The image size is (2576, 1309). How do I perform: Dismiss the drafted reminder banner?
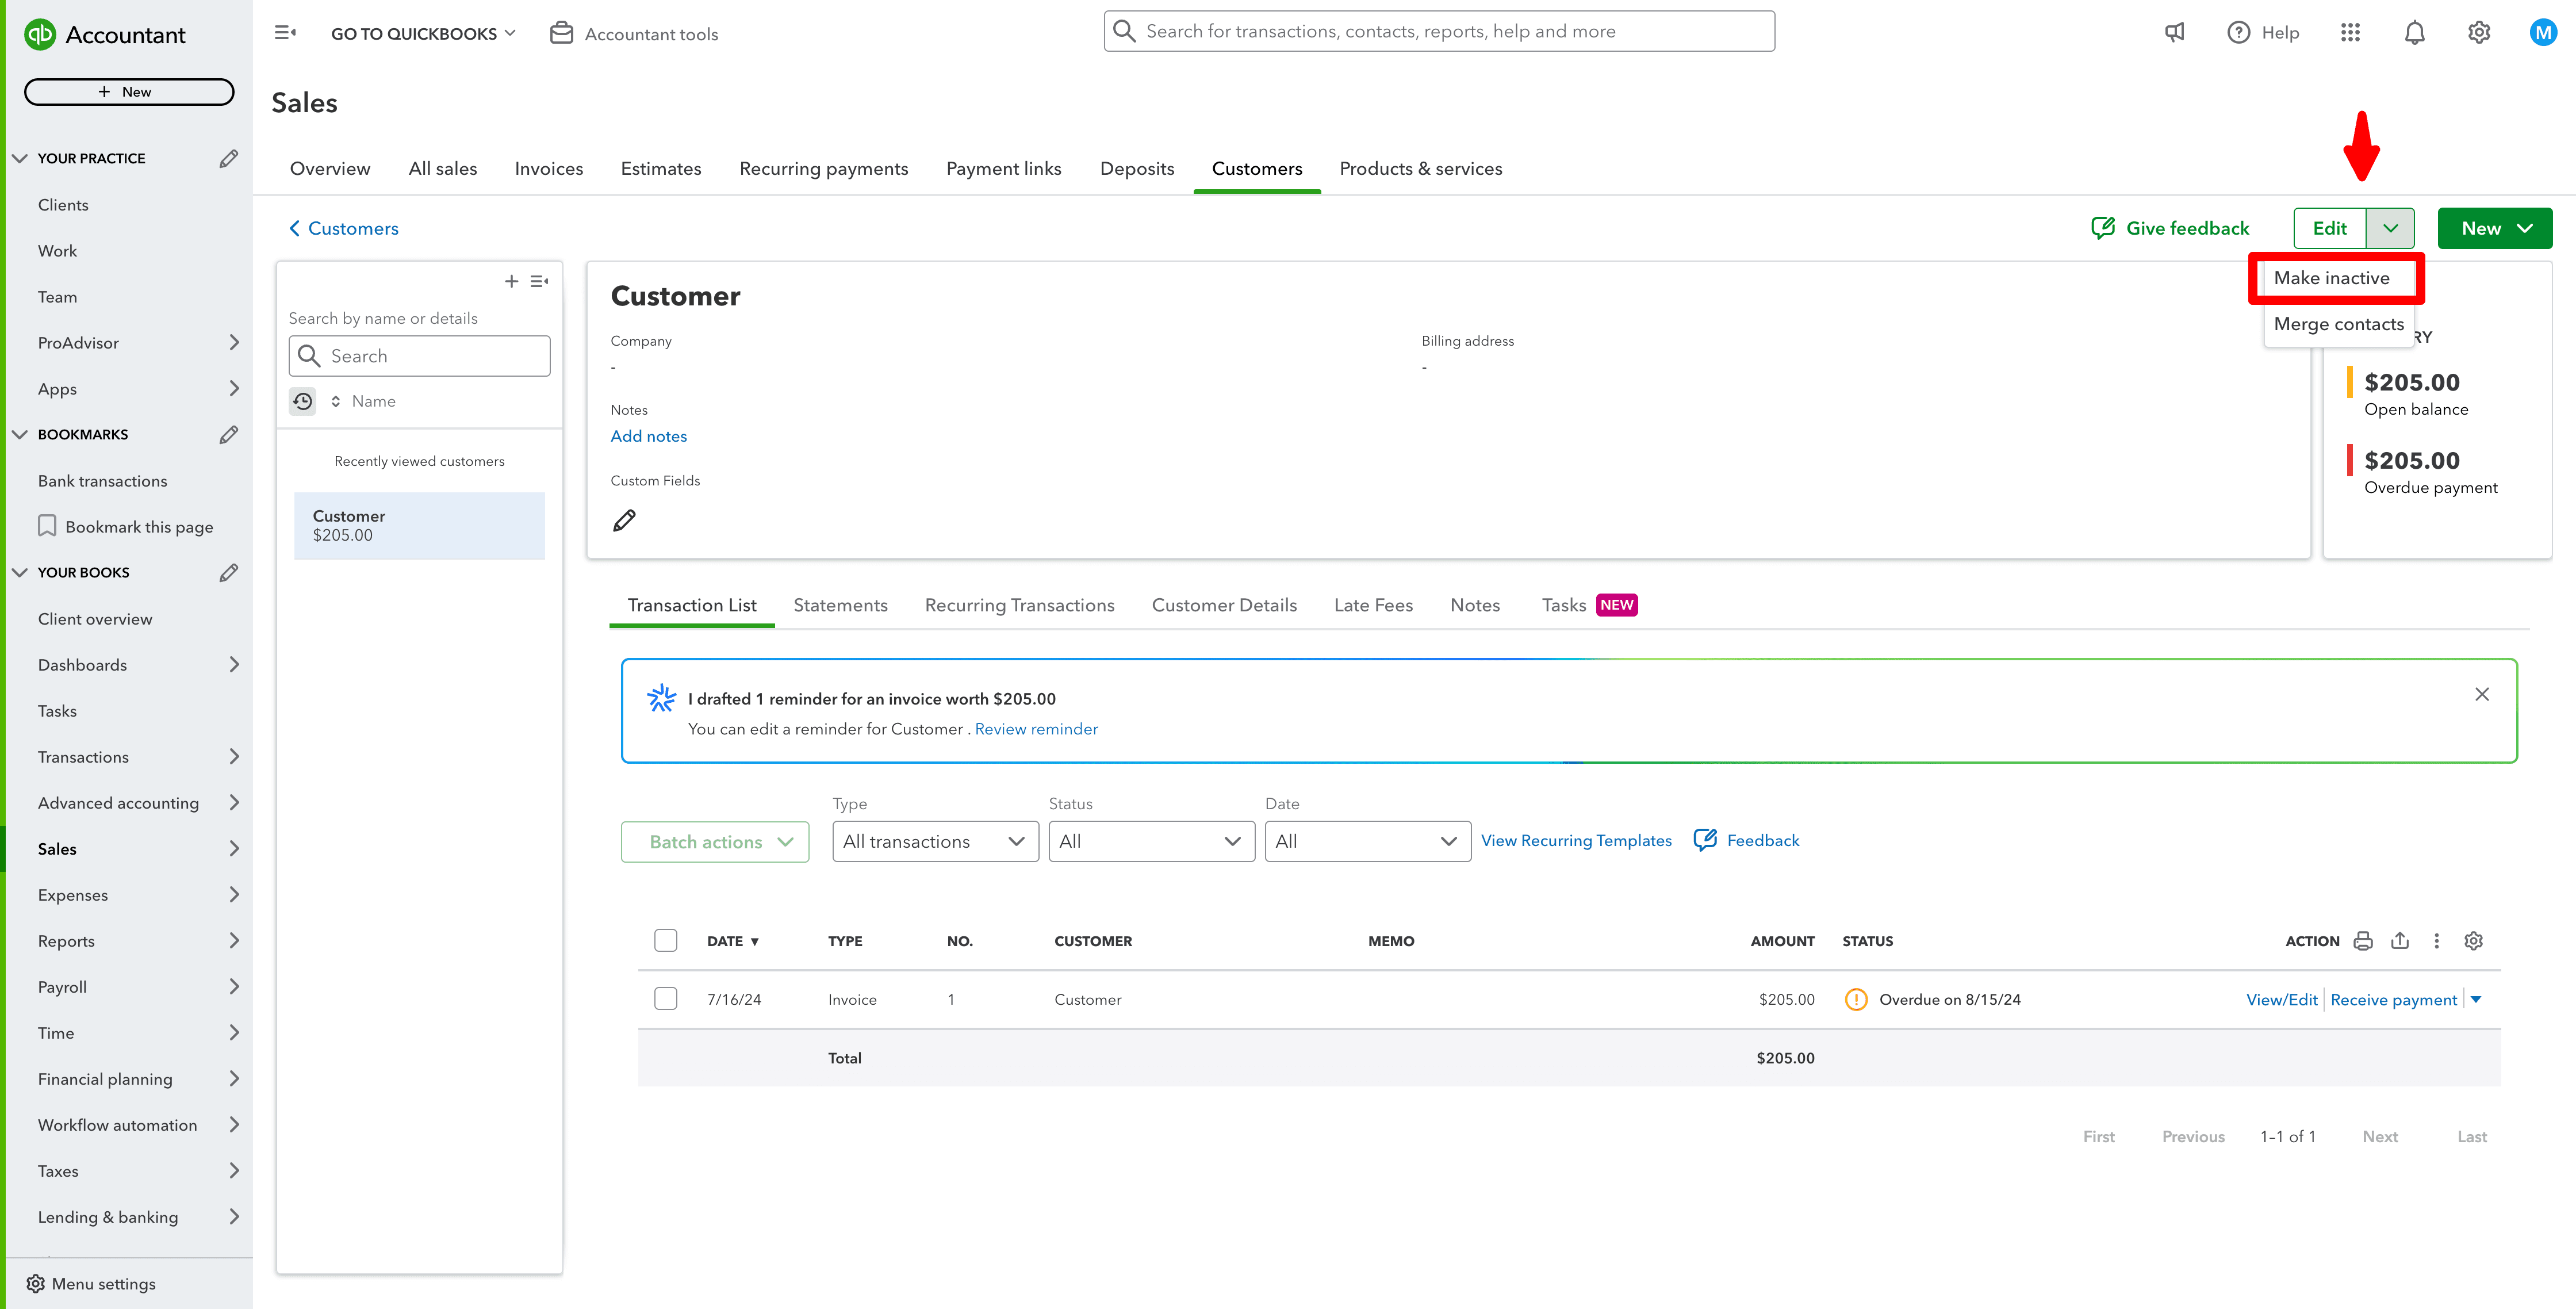tap(2481, 694)
